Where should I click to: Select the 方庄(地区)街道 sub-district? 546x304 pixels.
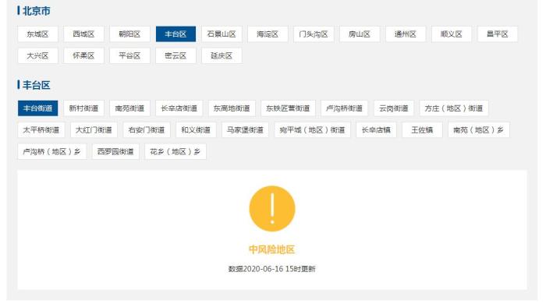[x=454, y=108]
